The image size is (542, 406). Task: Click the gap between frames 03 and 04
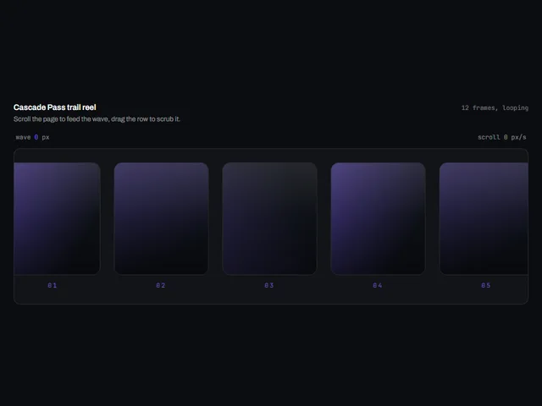click(x=324, y=218)
